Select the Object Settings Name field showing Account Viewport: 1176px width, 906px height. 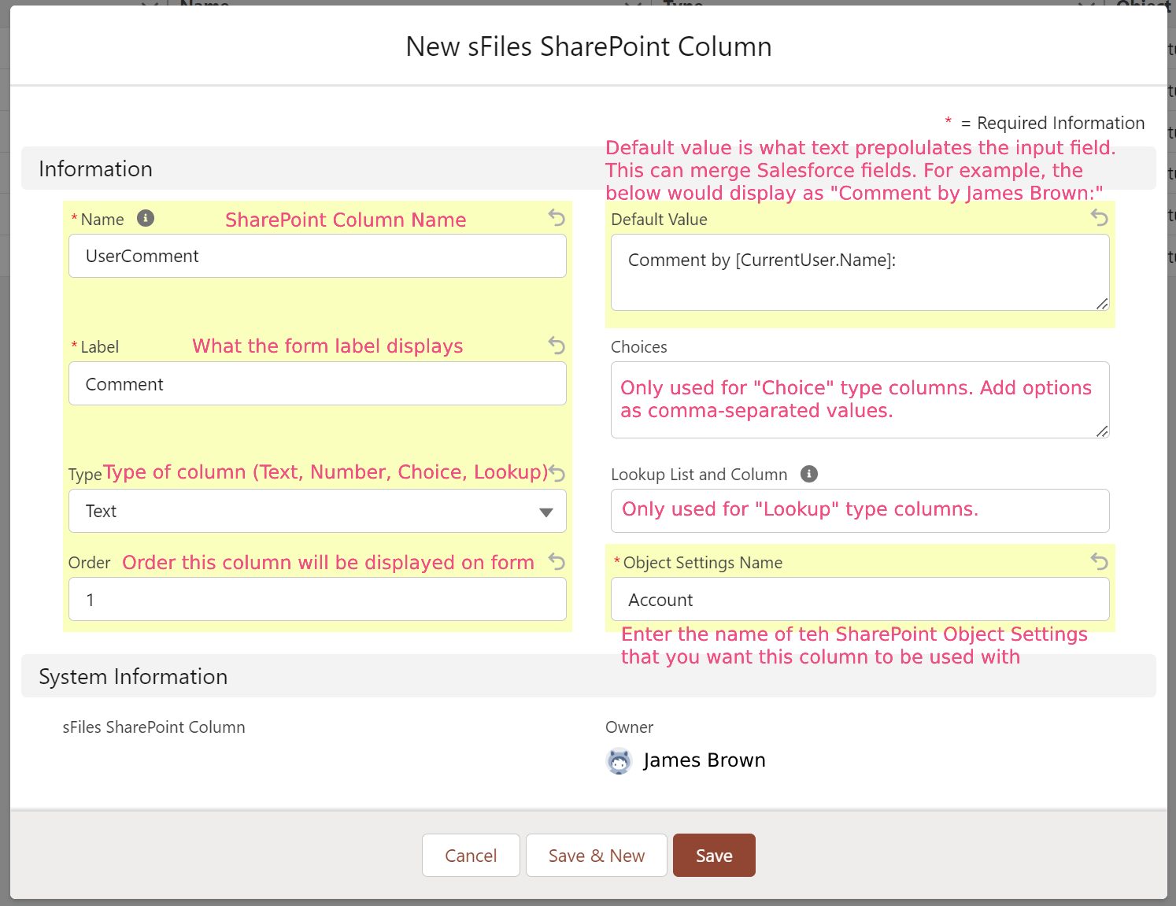860,599
